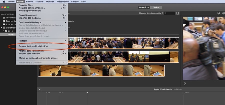225x105 pixels.
Task: Click the filmstrip clip appearance icon
Action: [x=178, y=13]
